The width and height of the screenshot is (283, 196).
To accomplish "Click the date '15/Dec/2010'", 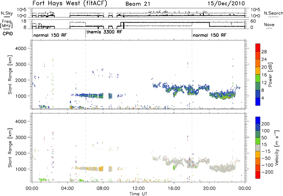I will [226, 4].
